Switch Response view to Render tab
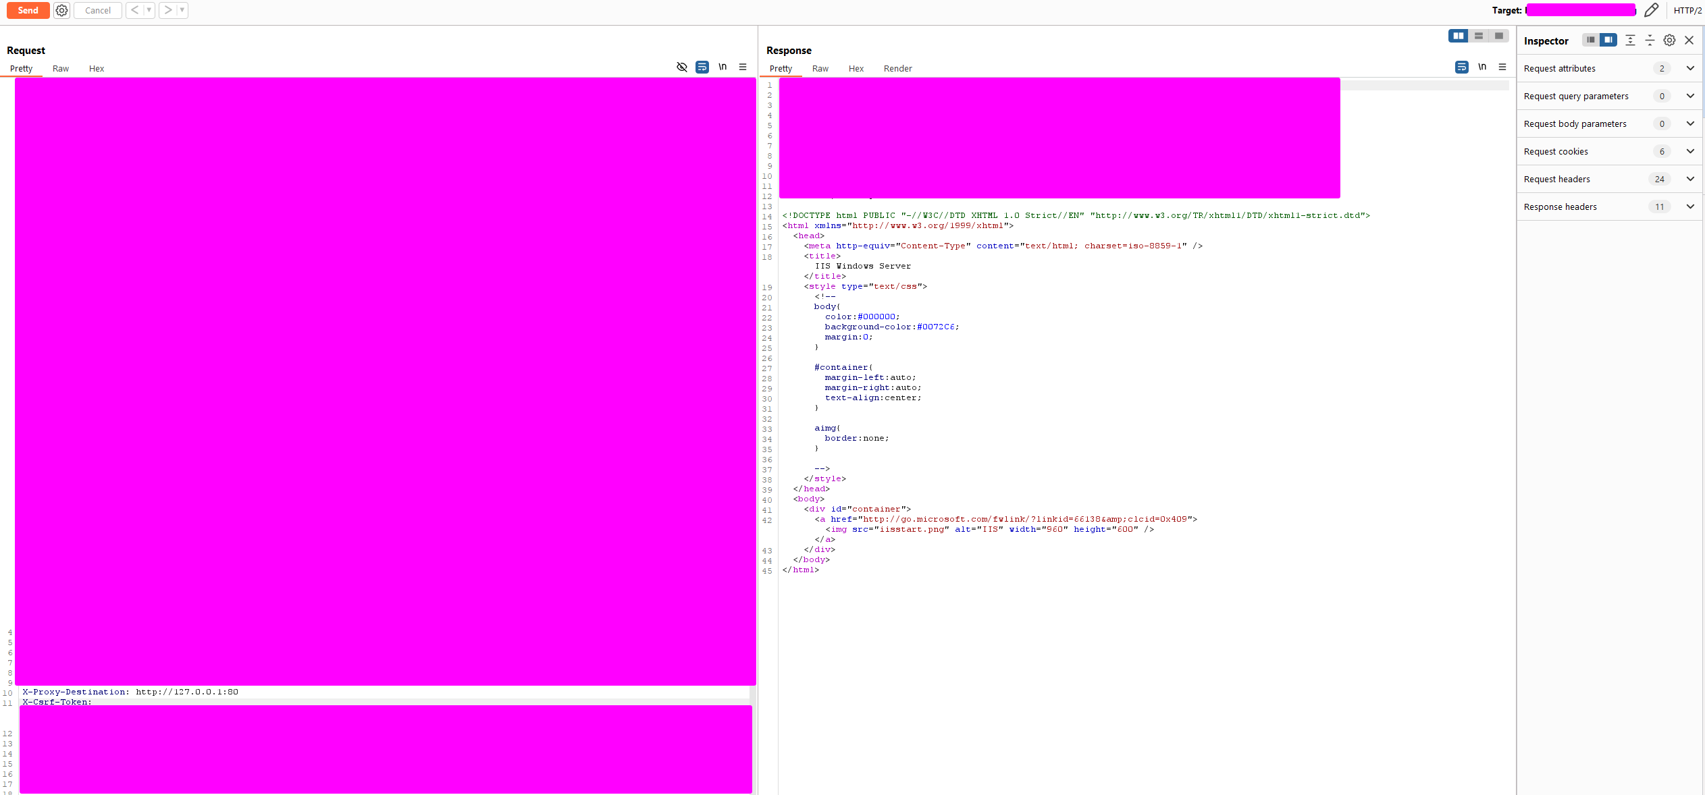This screenshot has width=1705, height=795. tap(897, 68)
